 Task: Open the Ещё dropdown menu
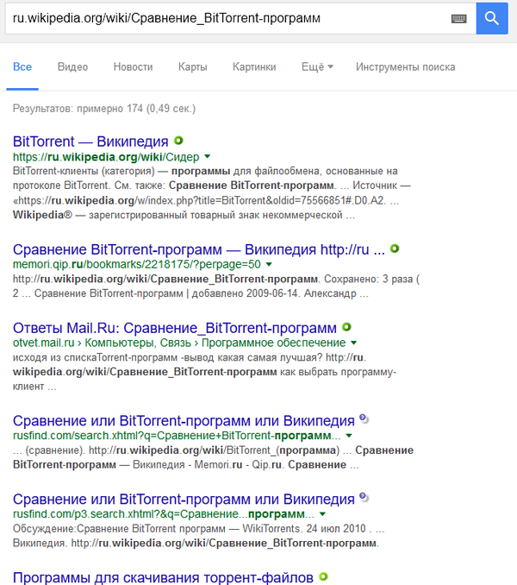pyautogui.click(x=317, y=66)
